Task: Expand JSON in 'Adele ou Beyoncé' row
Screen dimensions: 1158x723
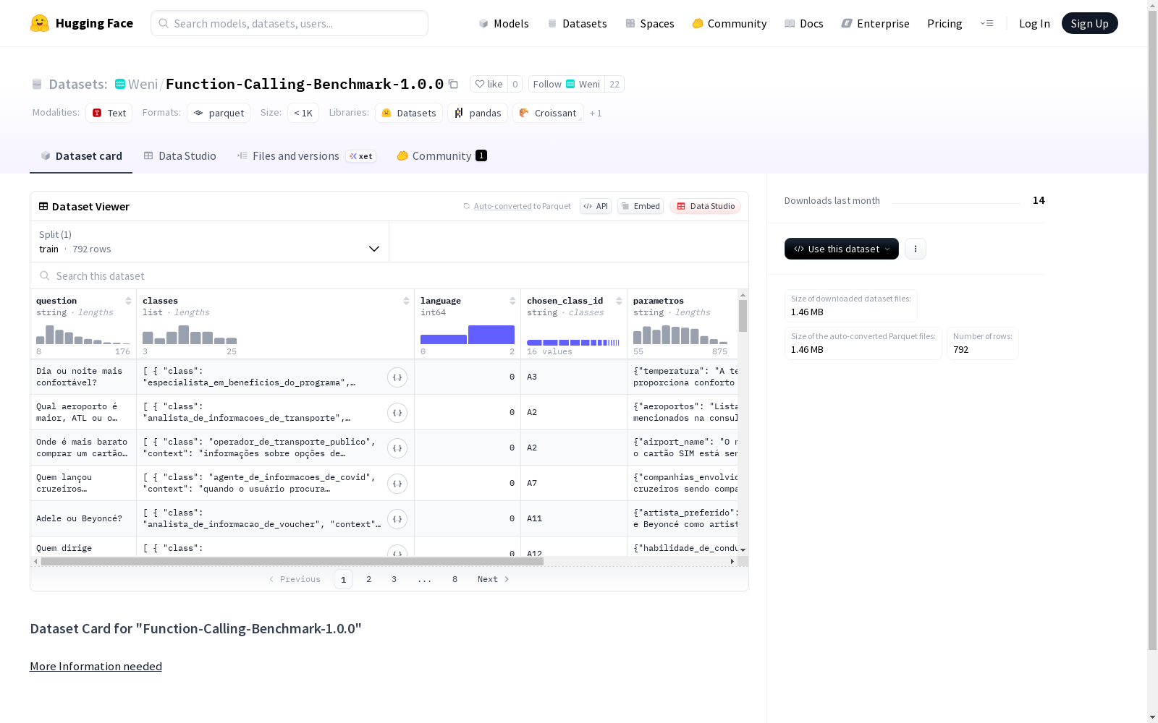Action: pyautogui.click(x=397, y=519)
